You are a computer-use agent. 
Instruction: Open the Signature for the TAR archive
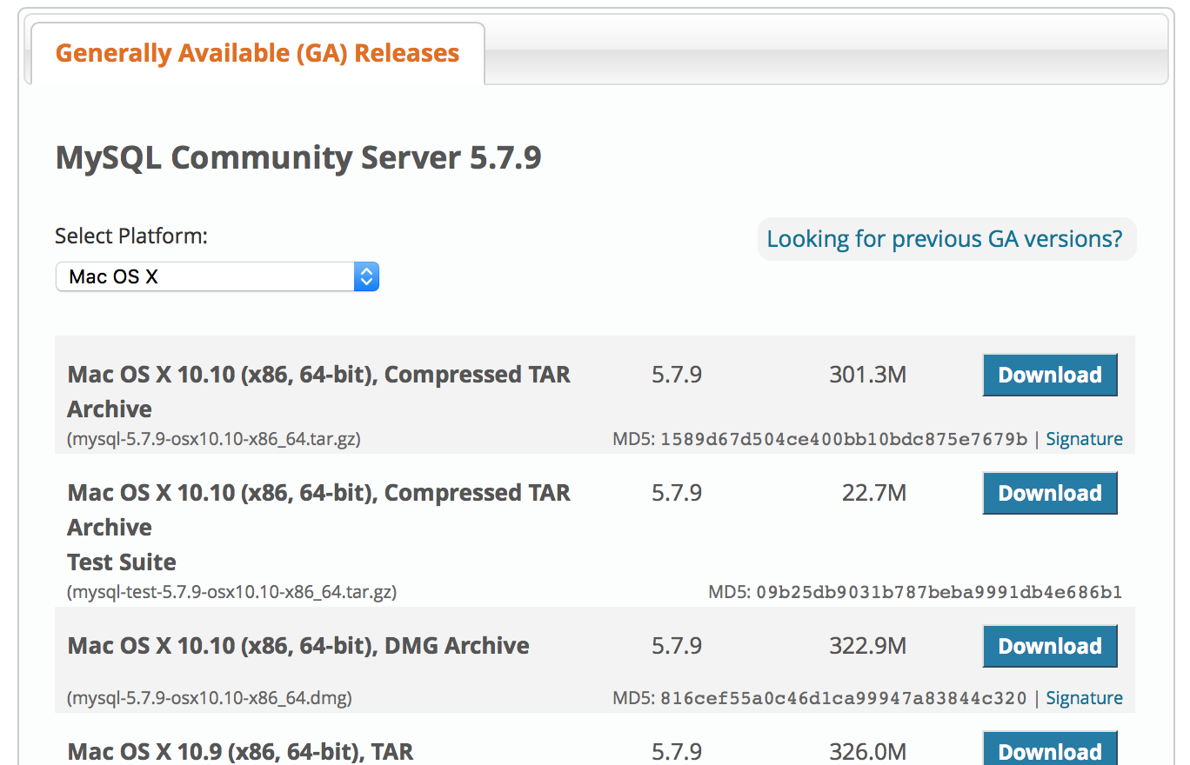pos(1084,439)
